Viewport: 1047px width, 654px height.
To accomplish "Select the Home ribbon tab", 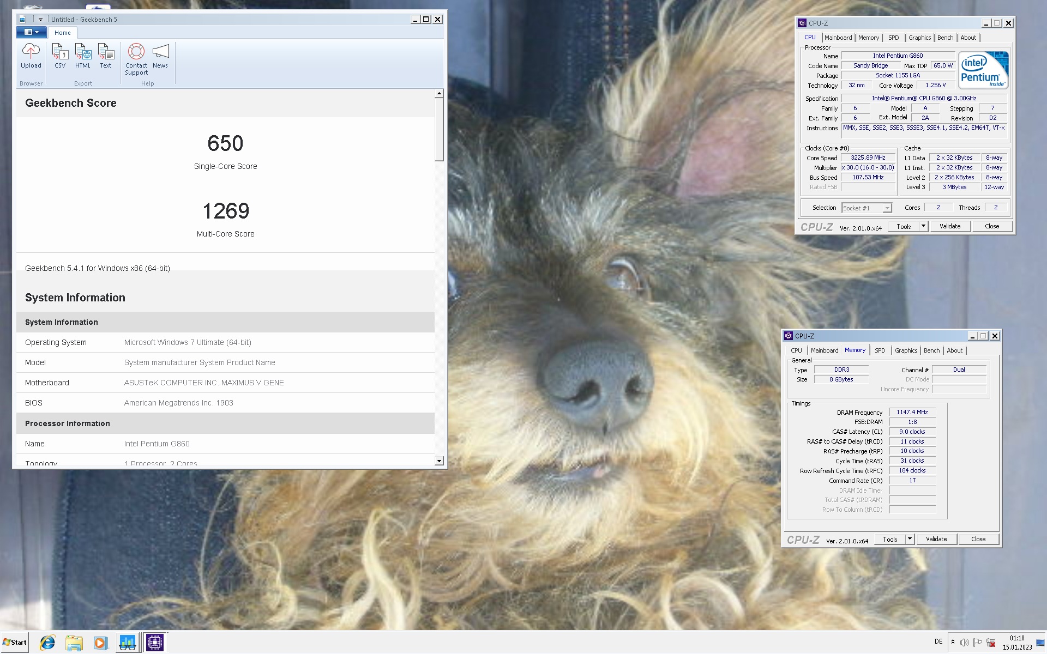I will (x=63, y=33).
